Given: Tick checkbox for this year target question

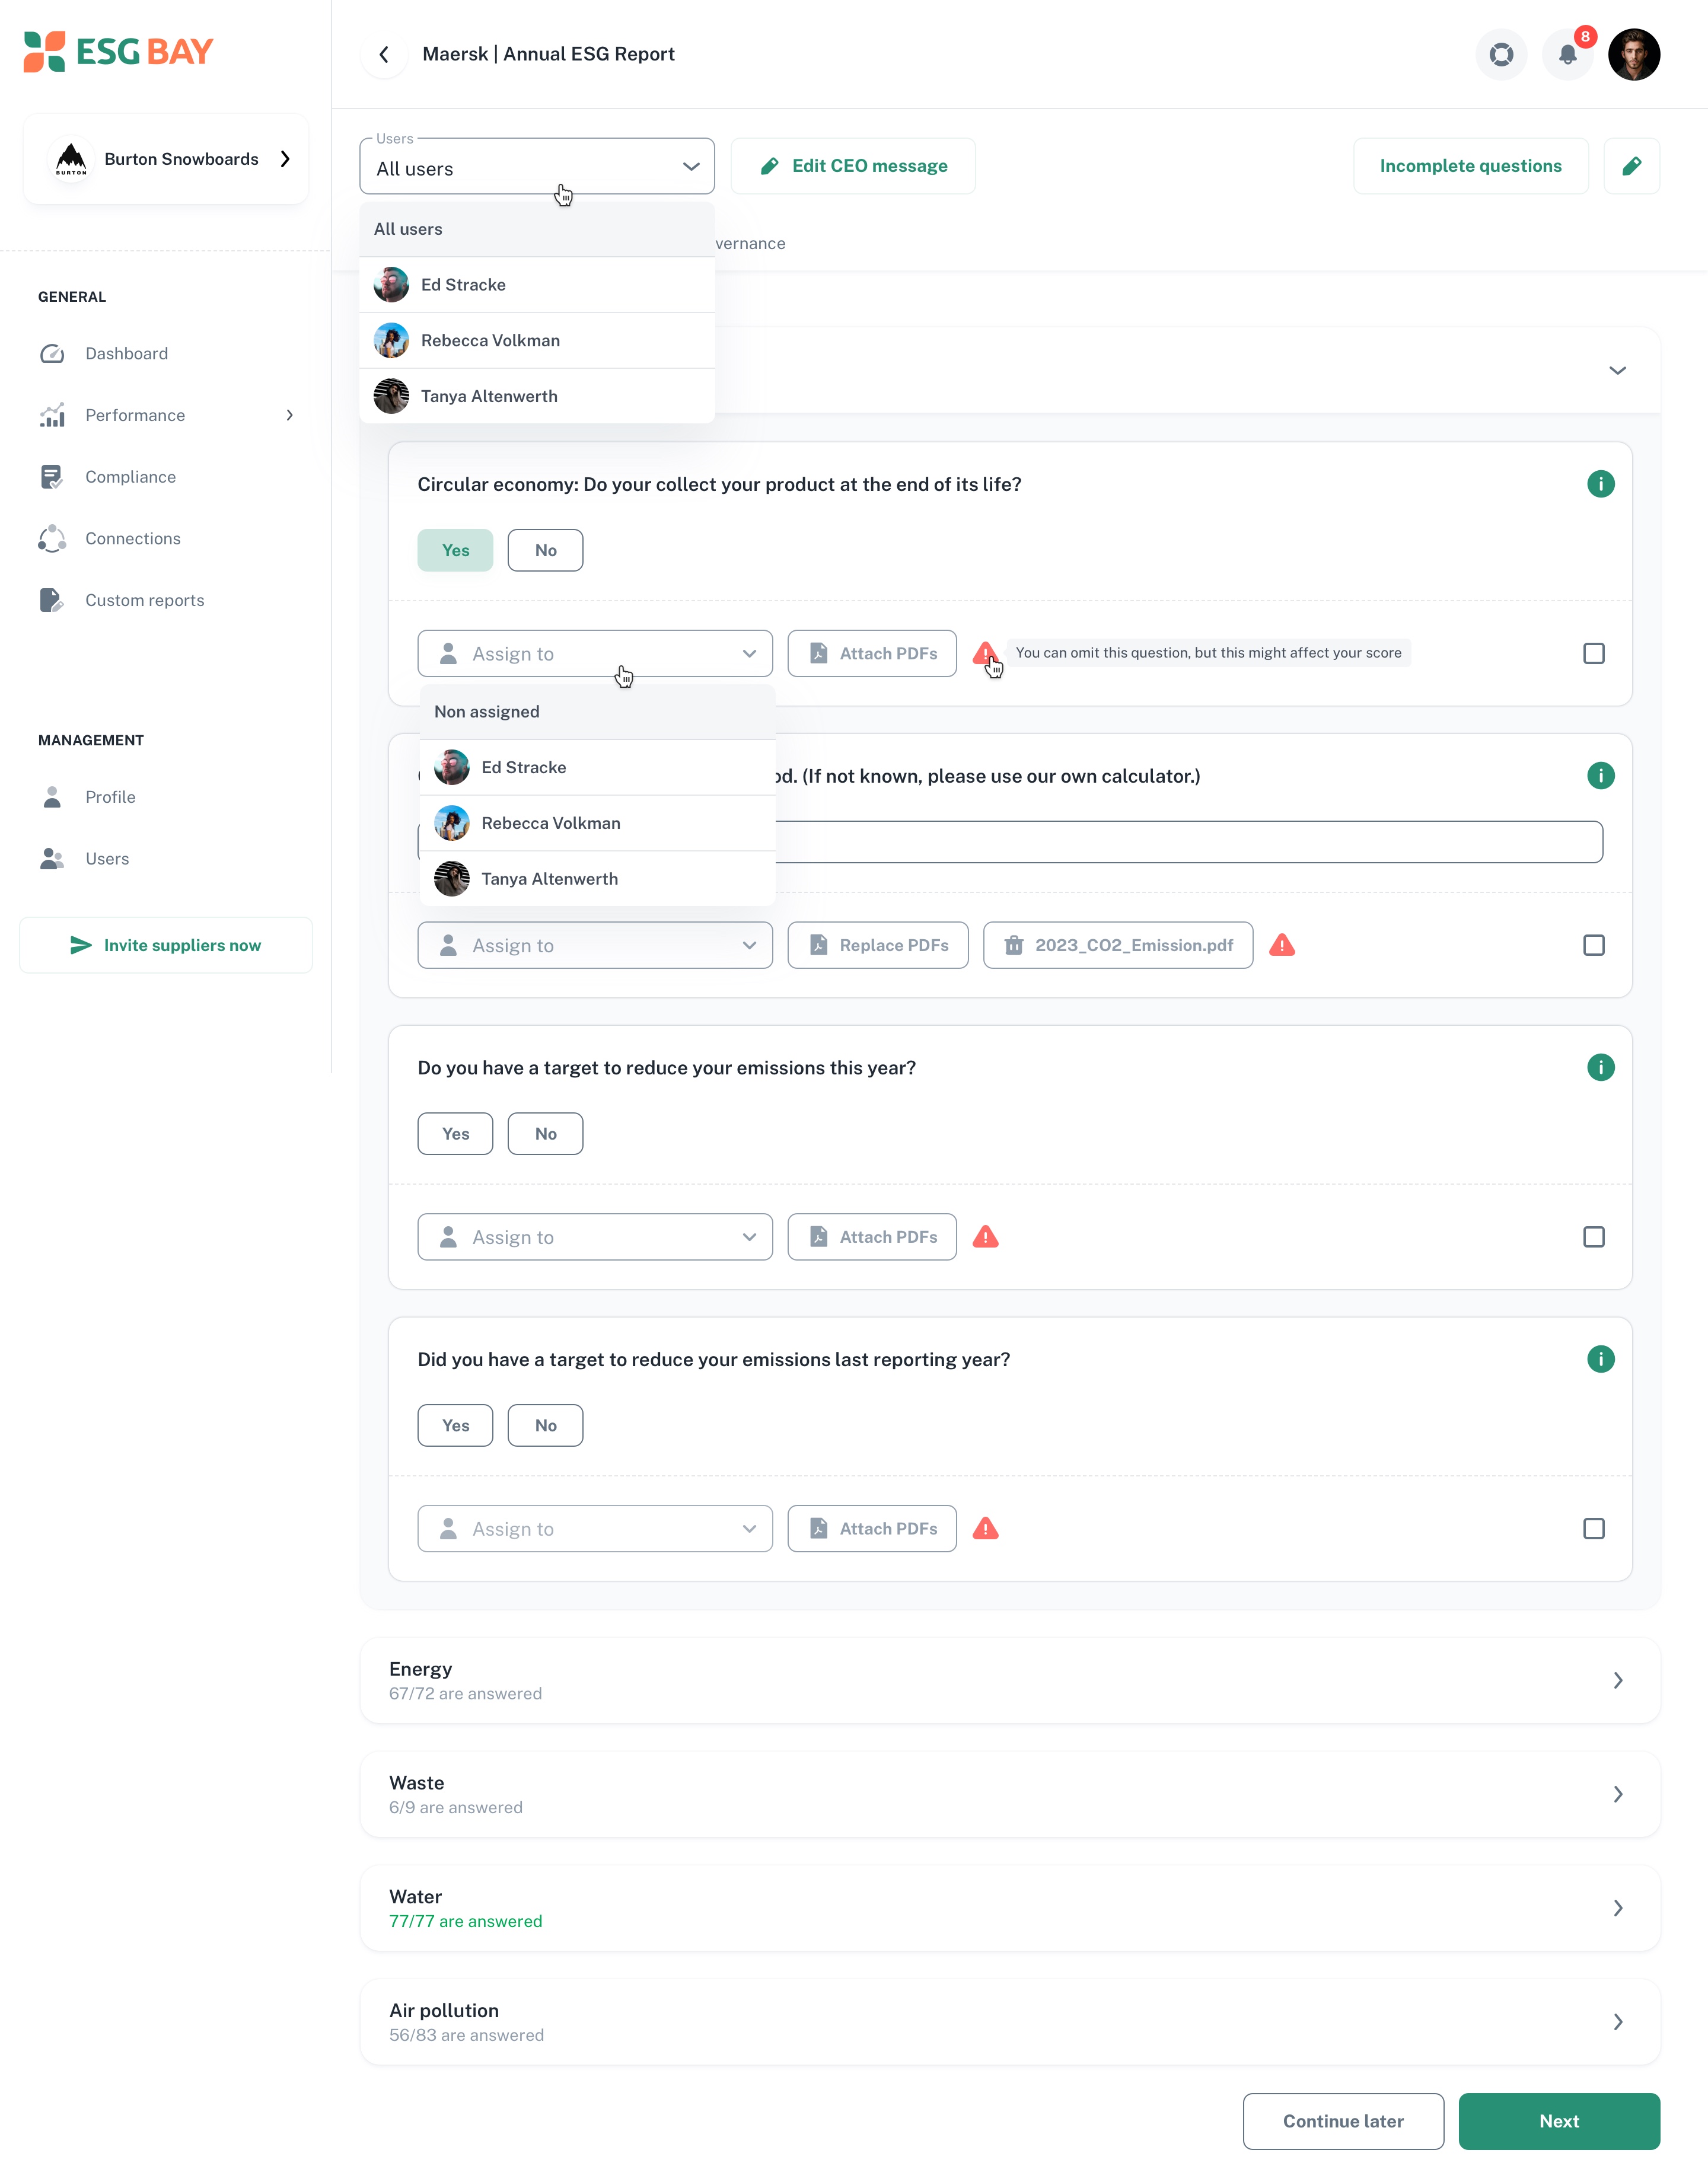Looking at the screenshot, I should pos(1593,1237).
